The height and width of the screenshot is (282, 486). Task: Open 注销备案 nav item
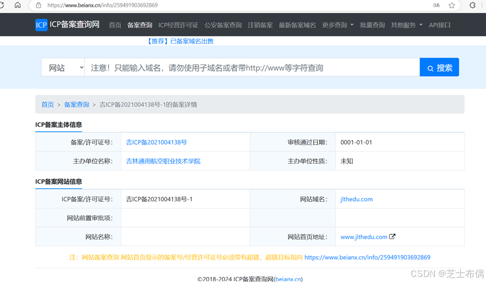coord(260,25)
